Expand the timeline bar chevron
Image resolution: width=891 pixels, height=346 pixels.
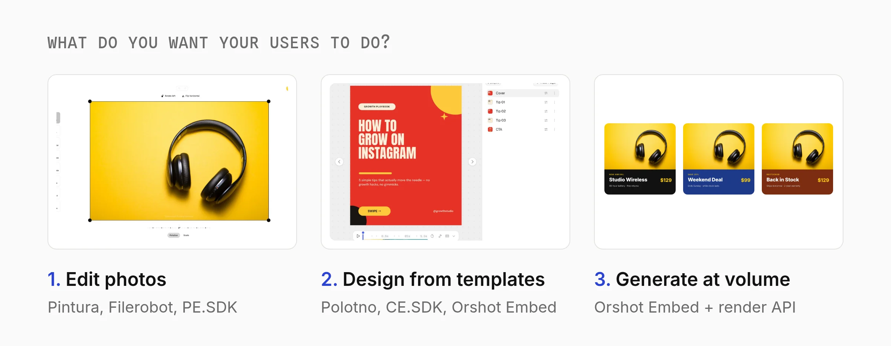[454, 236]
